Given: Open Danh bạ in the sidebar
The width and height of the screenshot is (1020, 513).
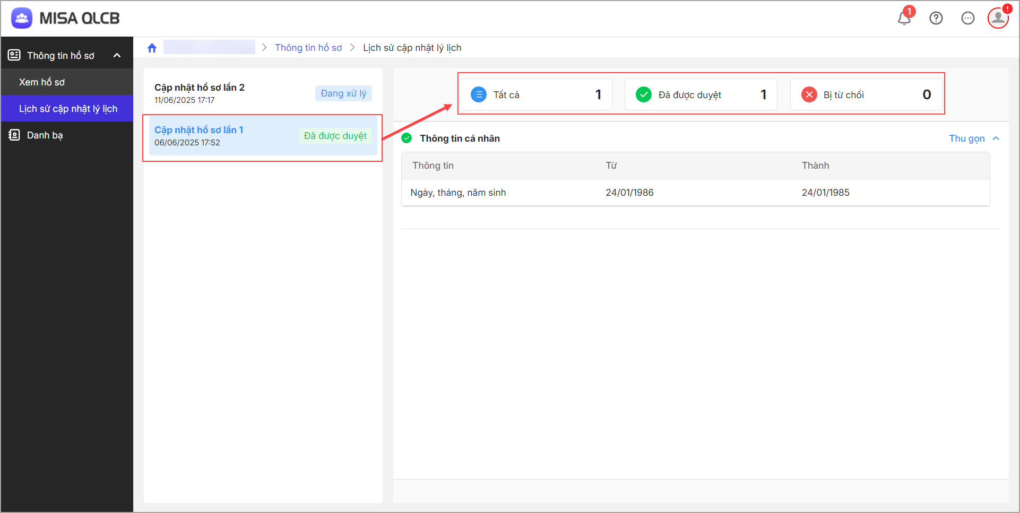Looking at the screenshot, I should 45,135.
